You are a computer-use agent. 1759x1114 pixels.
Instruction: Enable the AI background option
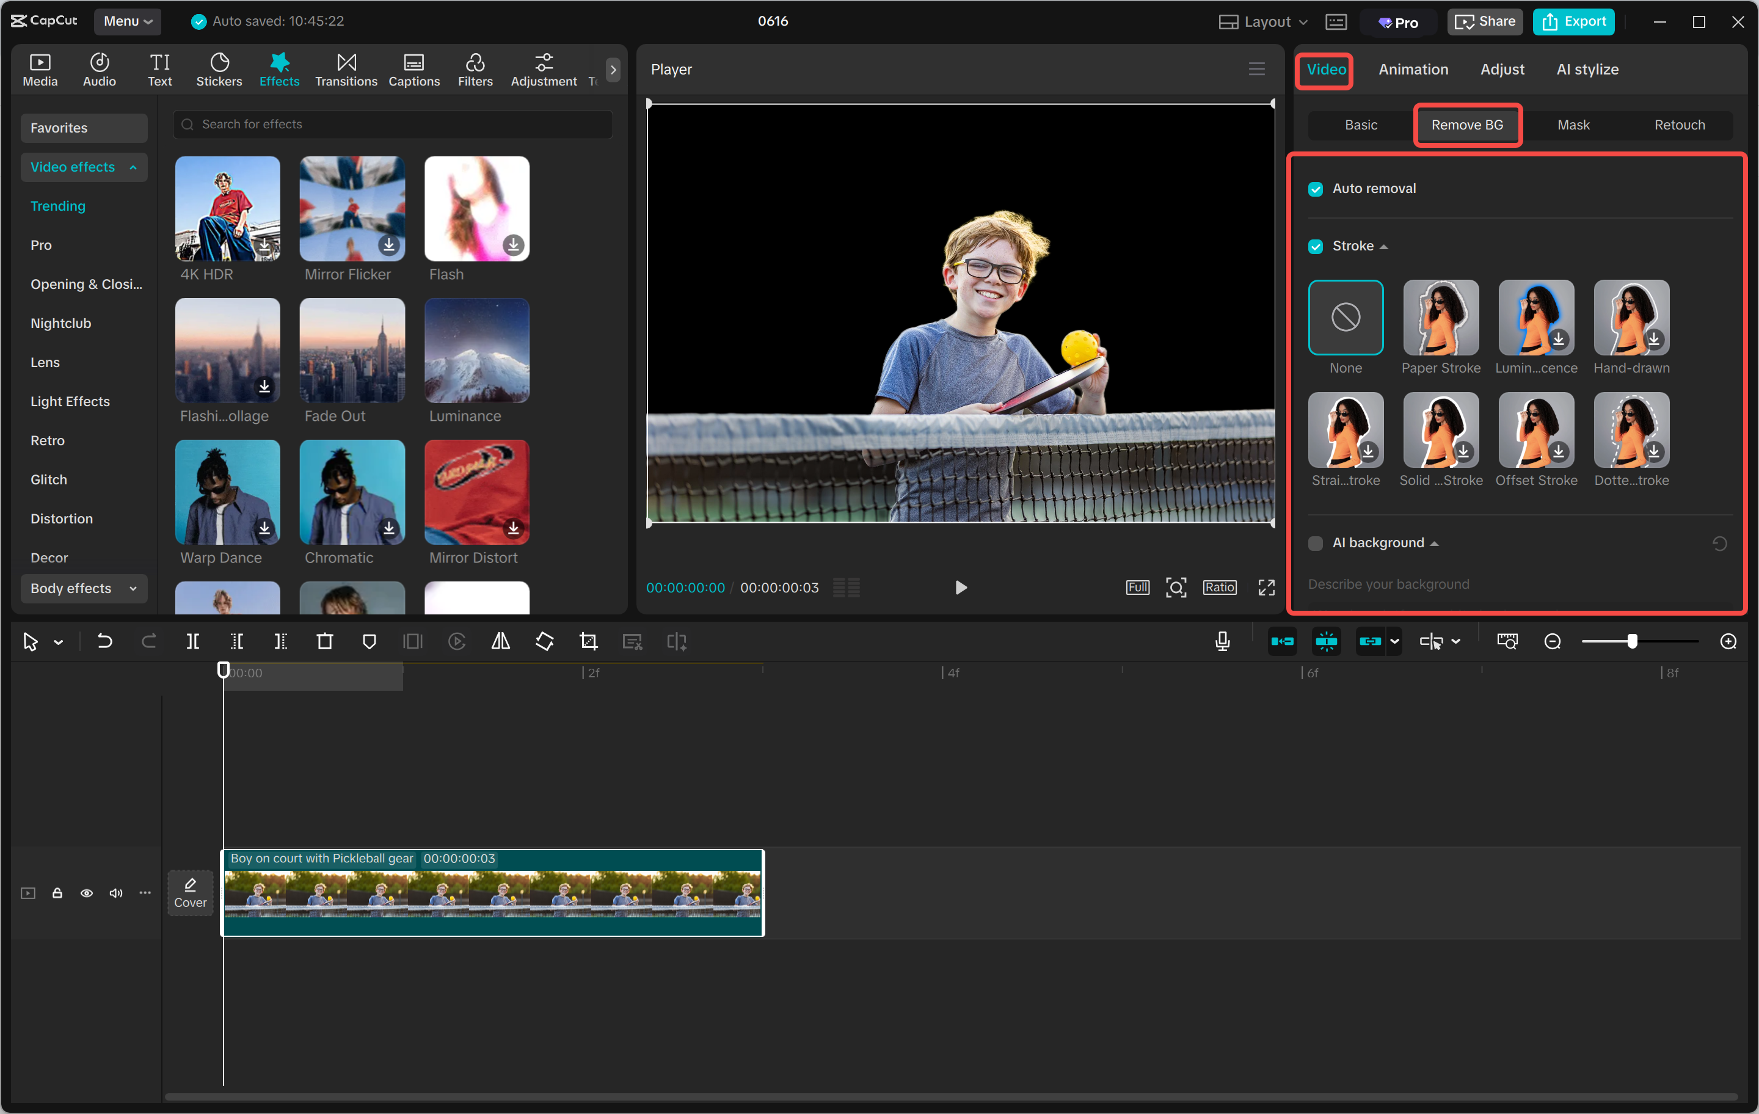point(1316,543)
